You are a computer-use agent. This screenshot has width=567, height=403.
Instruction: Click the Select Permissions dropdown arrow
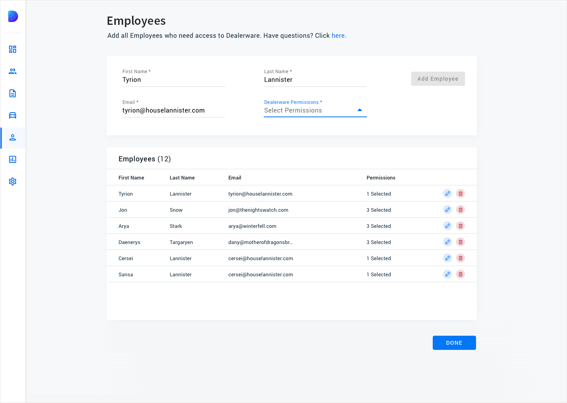(359, 110)
